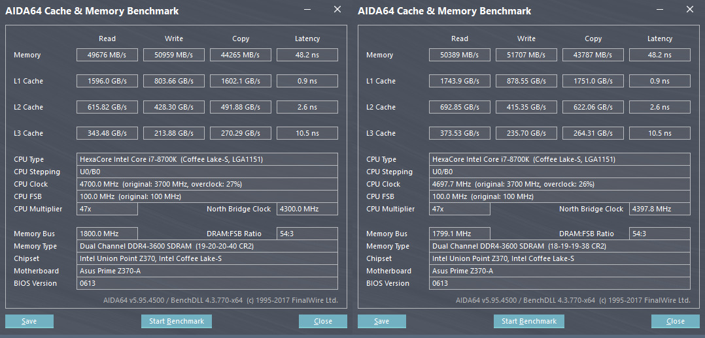Screen dimensions: 705x338
Task: Close the left window using the title bar X
Action: click(337, 10)
